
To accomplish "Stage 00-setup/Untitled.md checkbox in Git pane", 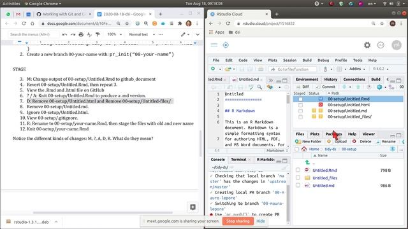I will coord(300,111).
